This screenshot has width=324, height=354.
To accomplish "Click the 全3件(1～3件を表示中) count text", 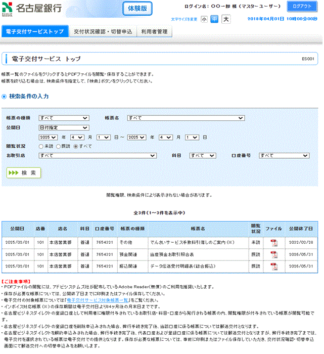I will pos(159,213).
